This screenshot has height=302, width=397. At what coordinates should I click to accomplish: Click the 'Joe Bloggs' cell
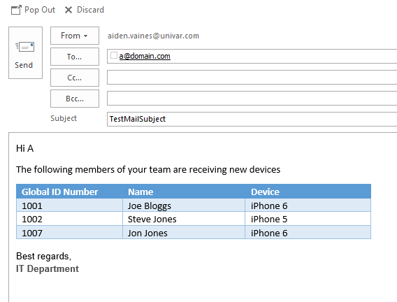184,206
